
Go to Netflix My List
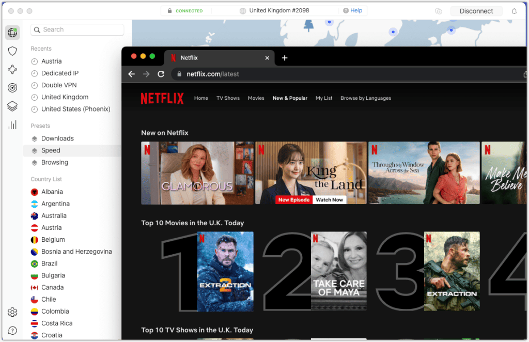pos(324,98)
